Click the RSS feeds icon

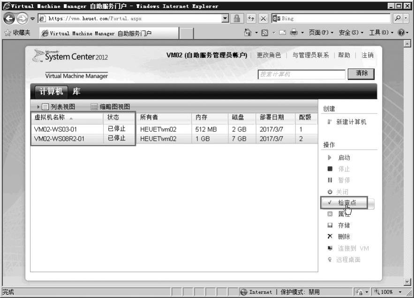[264, 33]
